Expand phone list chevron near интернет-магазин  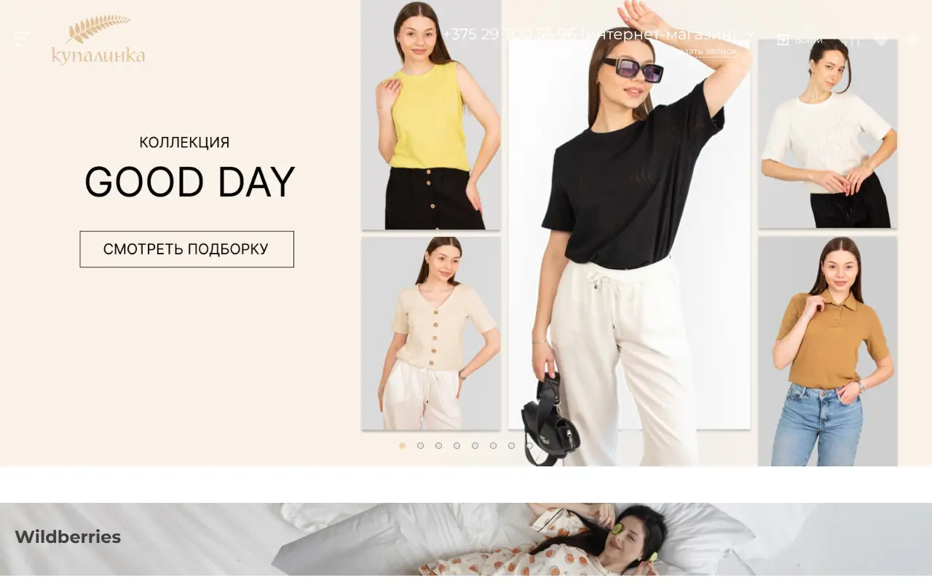[x=750, y=34]
